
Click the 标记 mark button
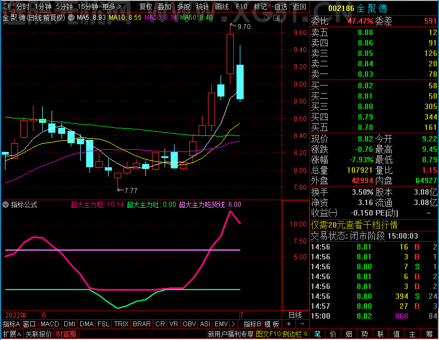click(260, 7)
